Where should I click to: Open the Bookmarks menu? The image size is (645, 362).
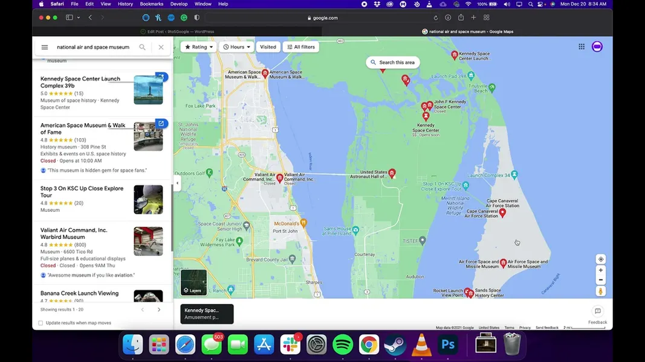pos(151,4)
